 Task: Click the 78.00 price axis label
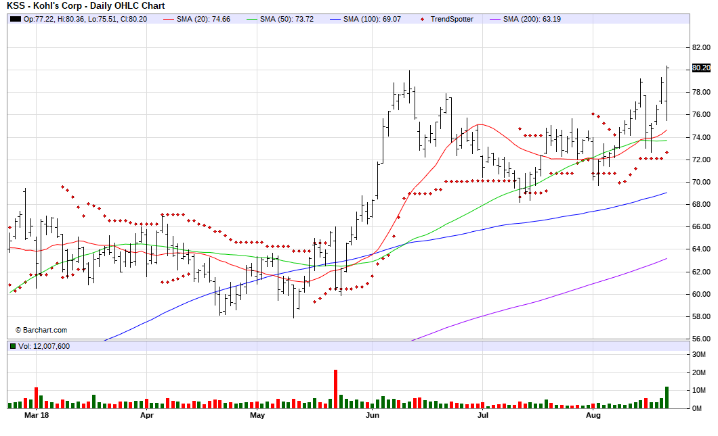pos(701,93)
